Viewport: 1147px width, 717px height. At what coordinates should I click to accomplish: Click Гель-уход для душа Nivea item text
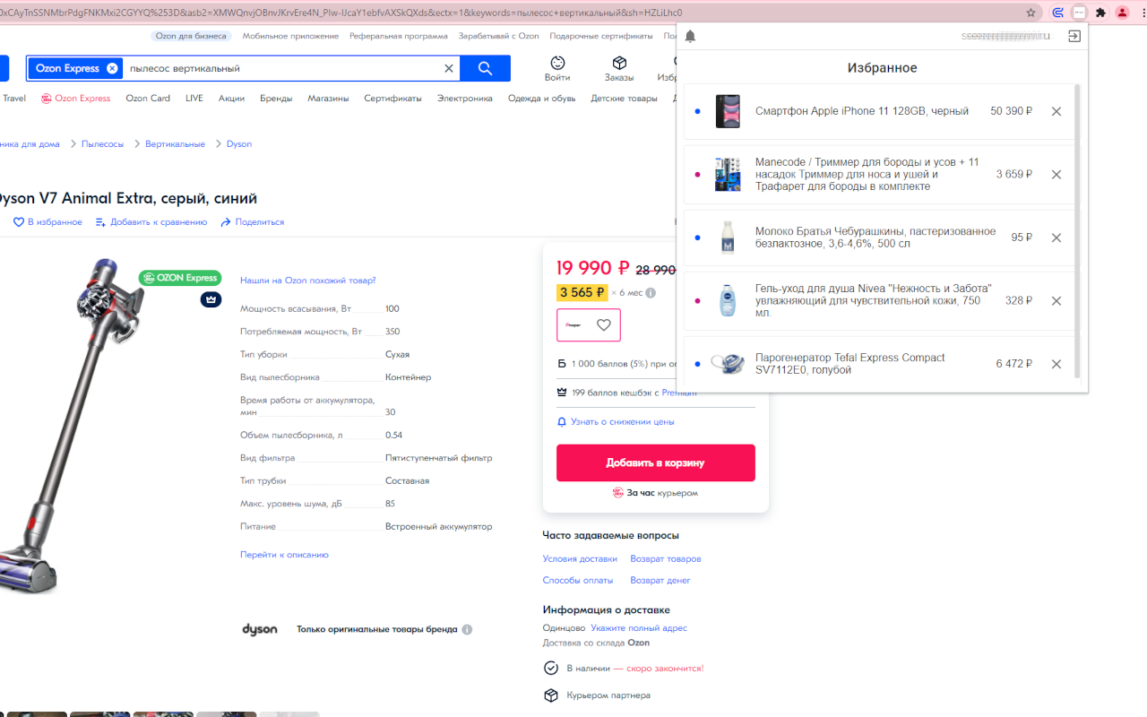[874, 300]
